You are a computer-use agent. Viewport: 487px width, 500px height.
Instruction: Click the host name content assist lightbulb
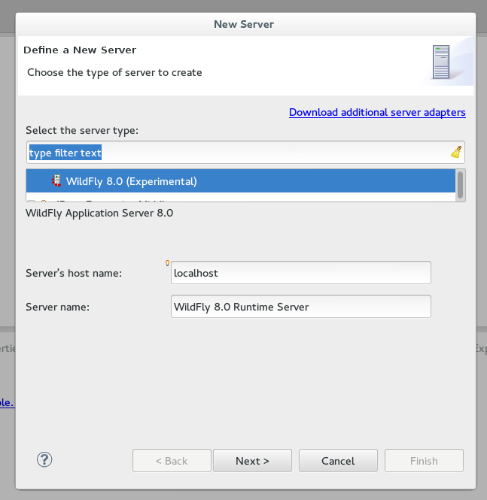pos(167,263)
